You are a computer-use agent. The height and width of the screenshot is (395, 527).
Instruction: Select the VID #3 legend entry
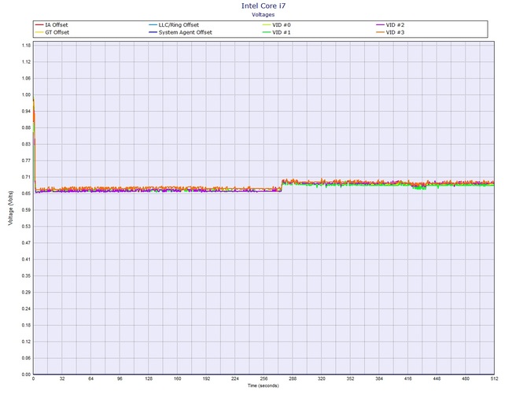[390, 32]
